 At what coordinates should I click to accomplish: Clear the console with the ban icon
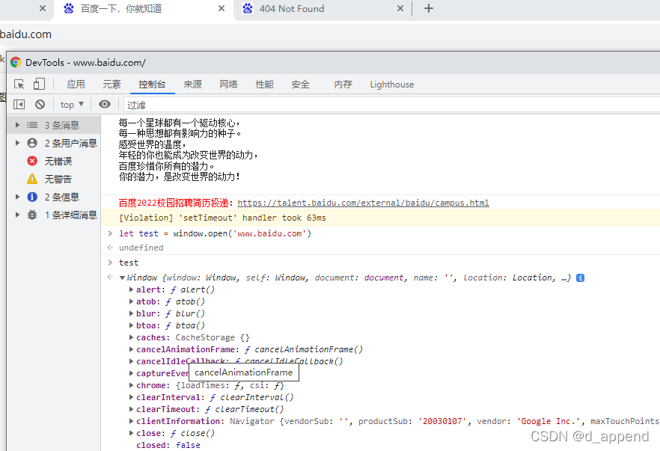point(40,105)
